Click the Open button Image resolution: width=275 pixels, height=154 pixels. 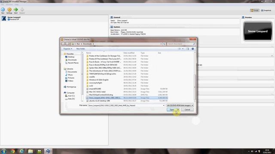click(x=172, y=110)
